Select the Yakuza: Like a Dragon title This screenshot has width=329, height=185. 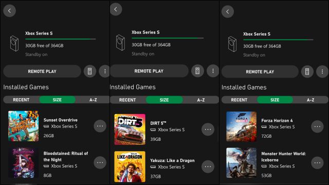point(172,161)
